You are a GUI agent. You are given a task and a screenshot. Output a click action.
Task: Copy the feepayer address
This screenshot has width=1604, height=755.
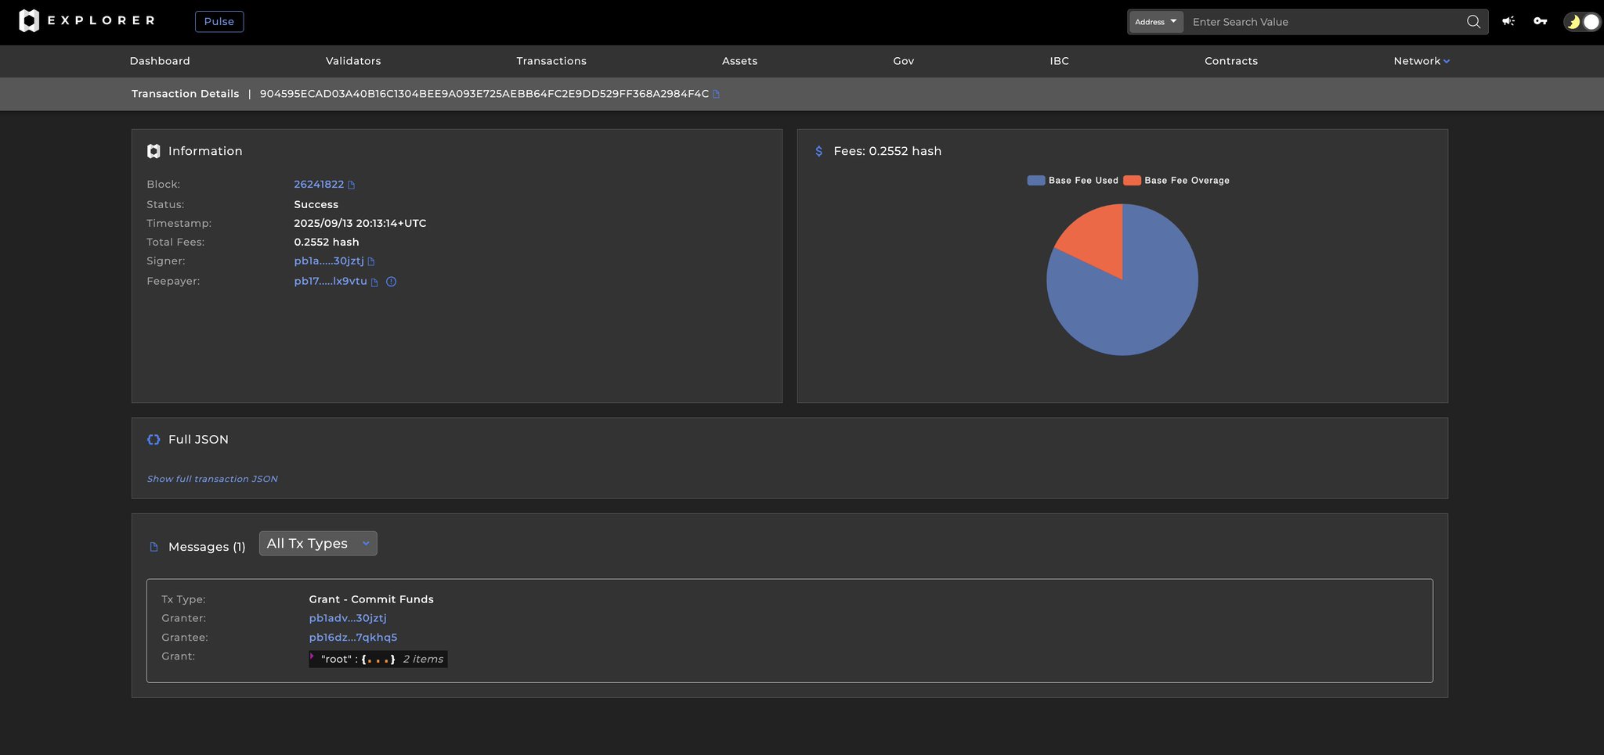pyautogui.click(x=374, y=282)
